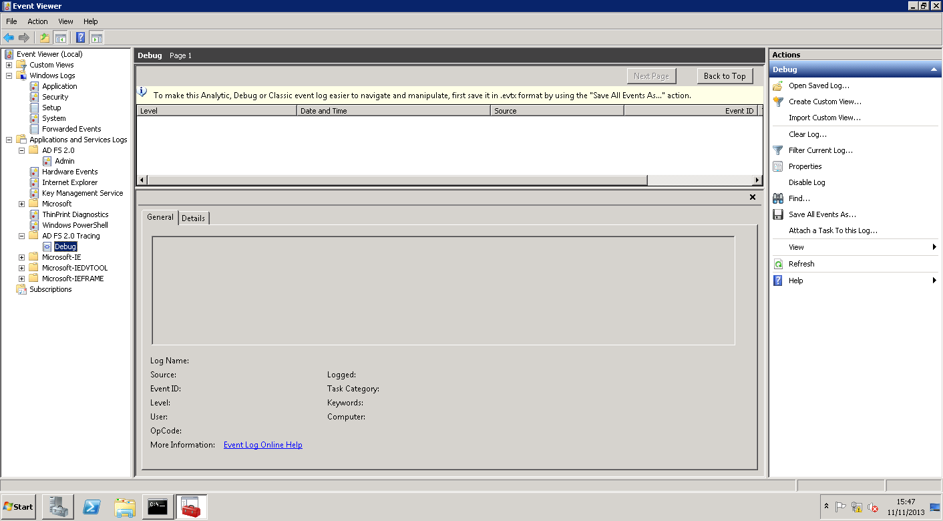Open log Properties from the Actions pane
943x521 pixels.
click(805, 166)
